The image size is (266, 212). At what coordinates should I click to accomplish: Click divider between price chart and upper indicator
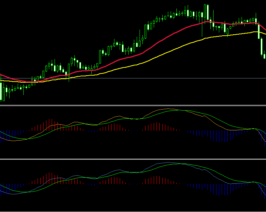133,105
